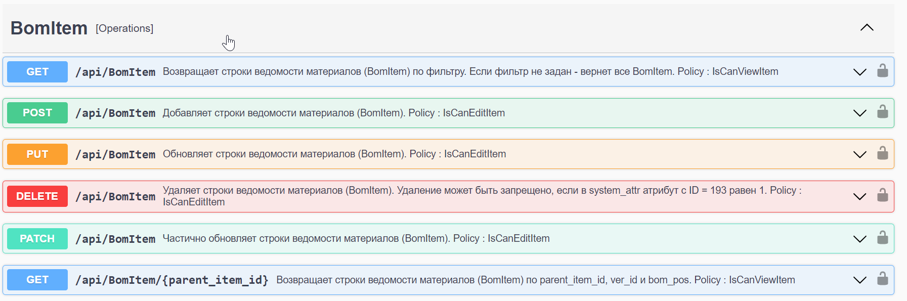Collapse the BomItem section with the up chevron

(x=867, y=28)
